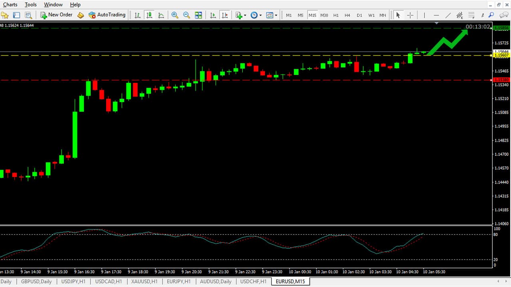511x287 pixels.
Task: Select the Crosshair tool
Action: click(410, 15)
